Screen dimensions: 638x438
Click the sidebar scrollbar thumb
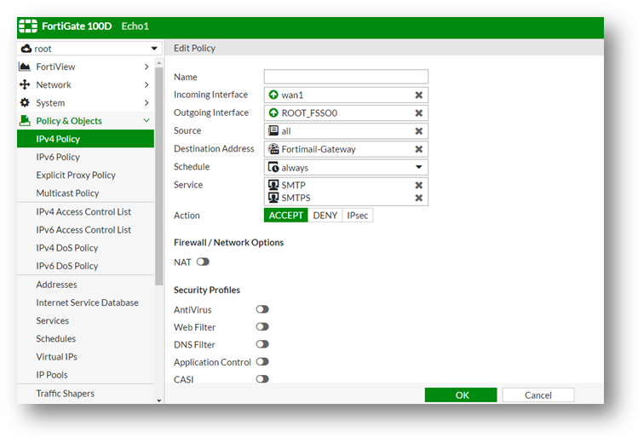pyautogui.click(x=158, y=176)
